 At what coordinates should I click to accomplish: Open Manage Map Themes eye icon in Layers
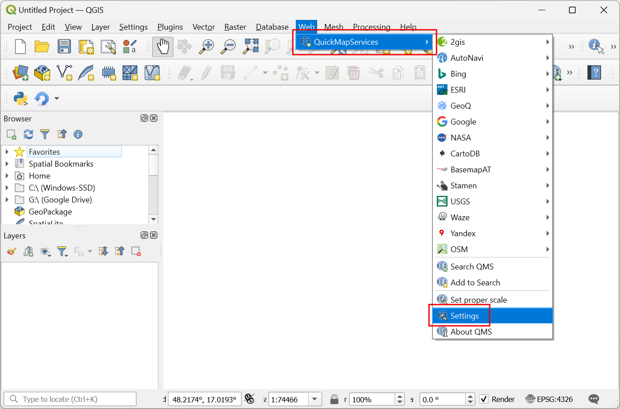45,252
